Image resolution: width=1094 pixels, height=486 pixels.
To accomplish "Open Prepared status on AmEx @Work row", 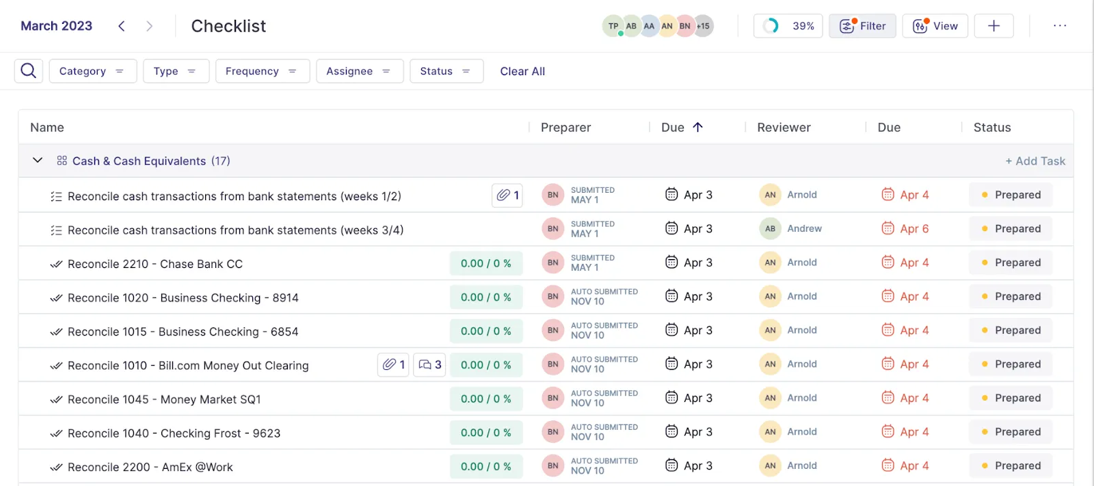I will (x=1011, y=465).
